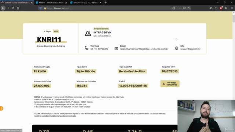Open the red extension icon
Image resolution: width=235 pixels, height=132 pixels.
[x=221, y=8]
